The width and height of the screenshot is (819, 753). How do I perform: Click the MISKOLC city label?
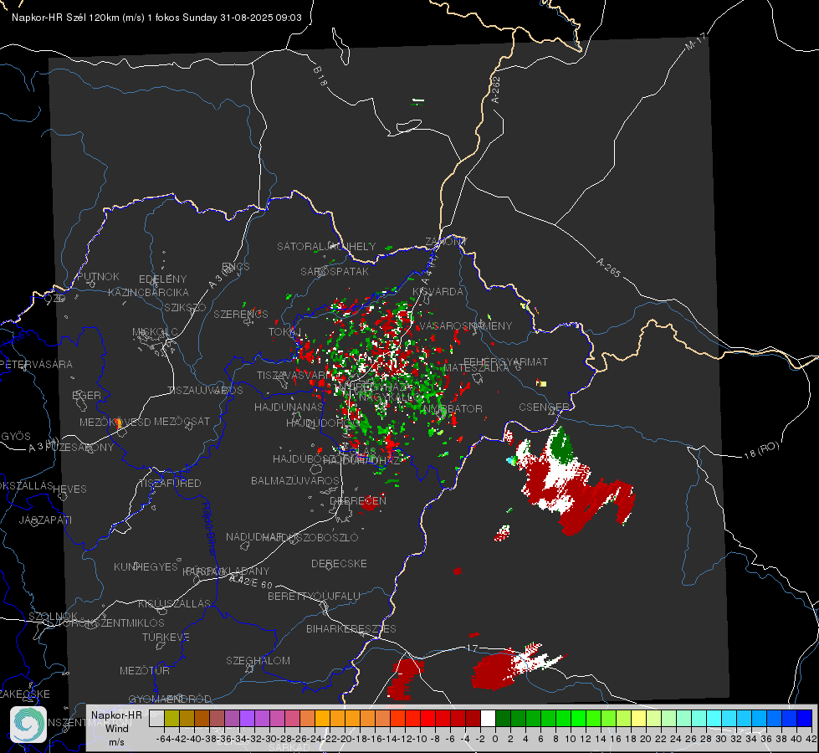pos(155,332)
